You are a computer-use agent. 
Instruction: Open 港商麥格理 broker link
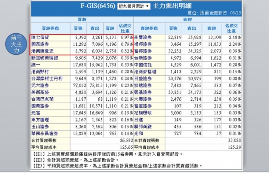[145, 72]
